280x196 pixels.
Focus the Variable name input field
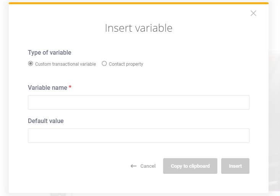139,102
